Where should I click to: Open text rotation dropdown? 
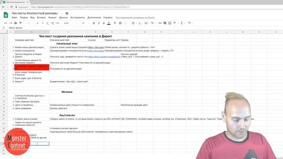pos(153,23)
